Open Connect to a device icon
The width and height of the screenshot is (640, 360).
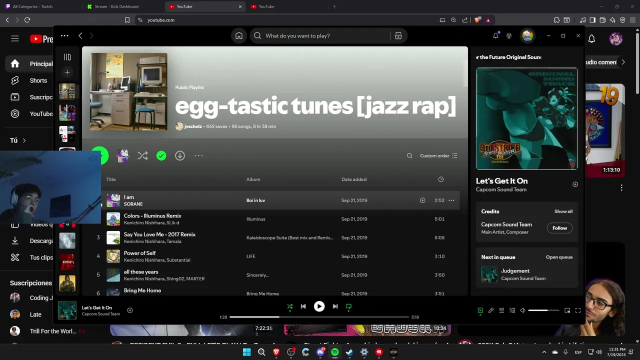pos(512,310)
